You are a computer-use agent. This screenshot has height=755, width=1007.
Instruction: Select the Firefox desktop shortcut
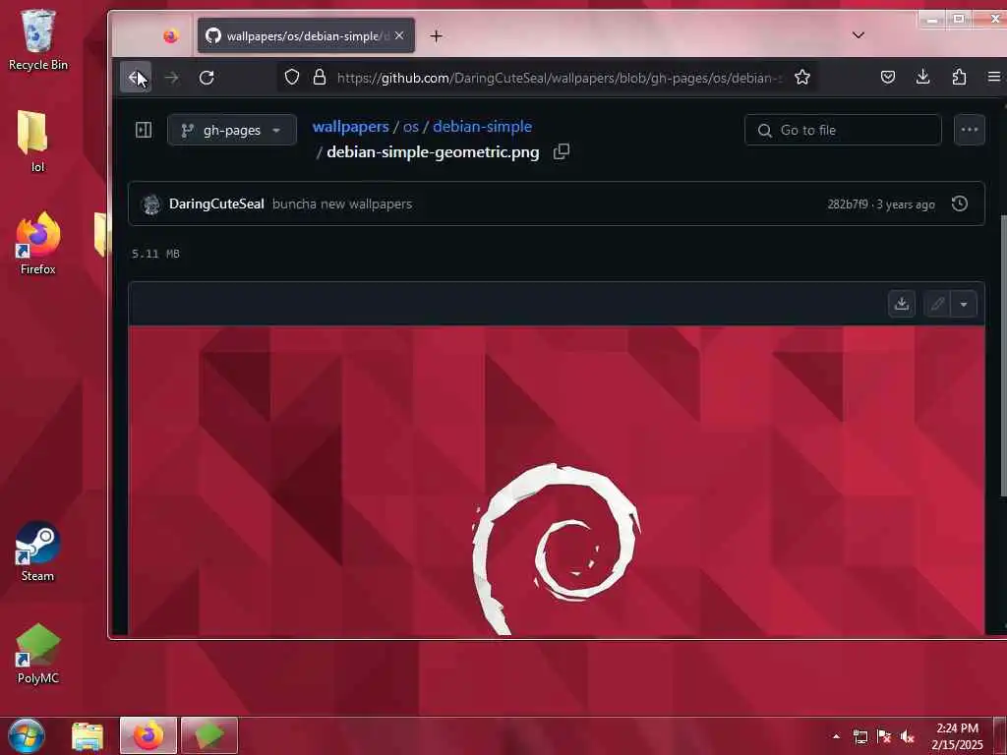(x=38, y=243)
